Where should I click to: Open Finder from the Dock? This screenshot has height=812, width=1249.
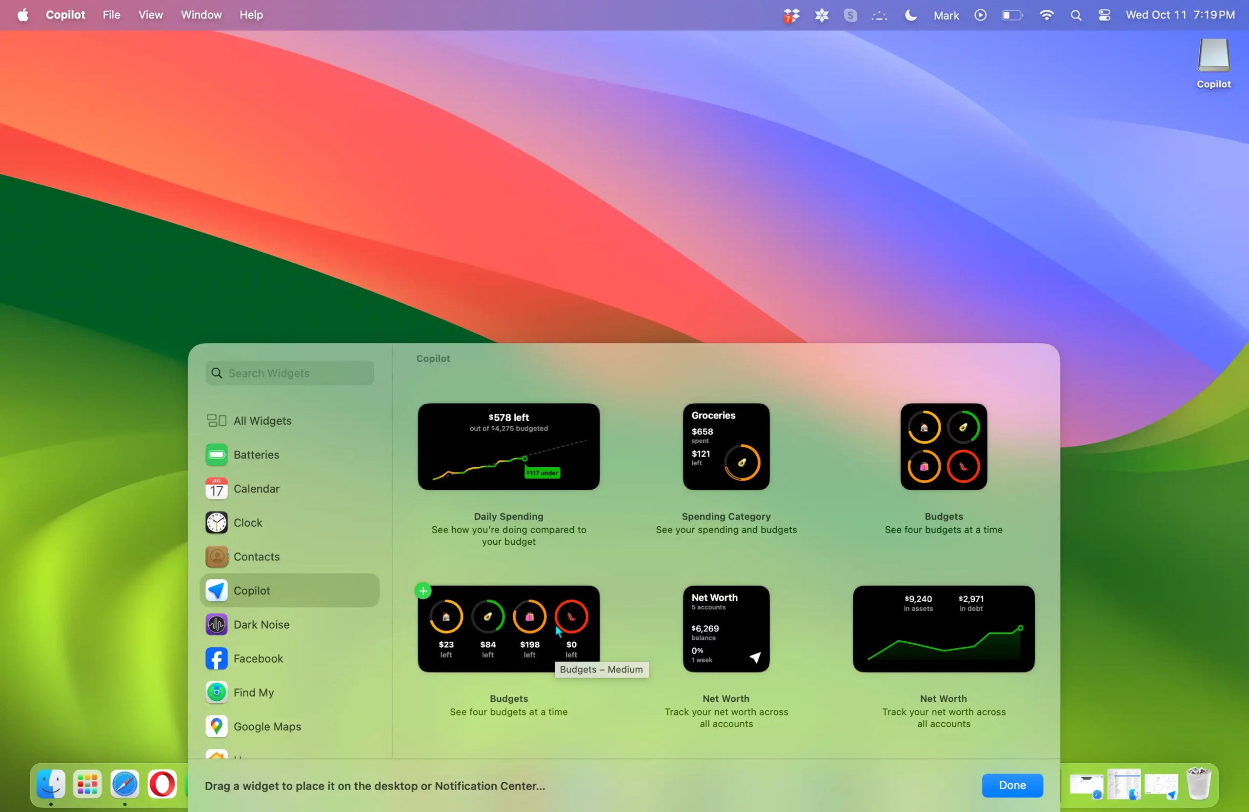(51, 784)
